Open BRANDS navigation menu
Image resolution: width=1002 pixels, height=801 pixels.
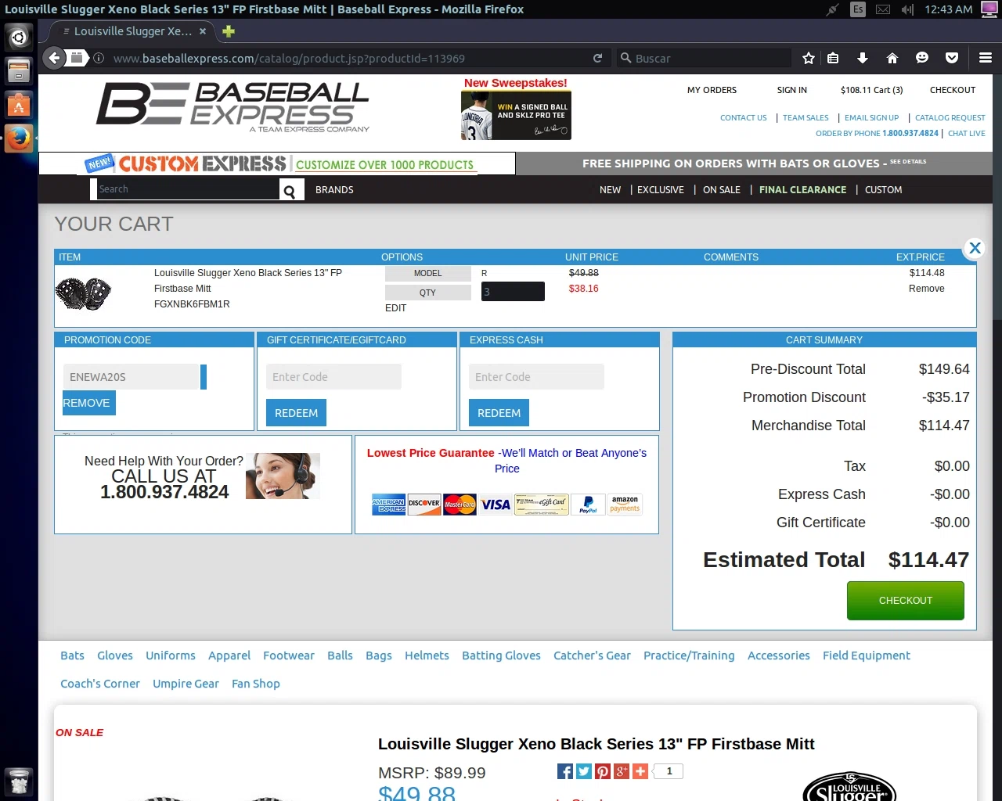334,190
